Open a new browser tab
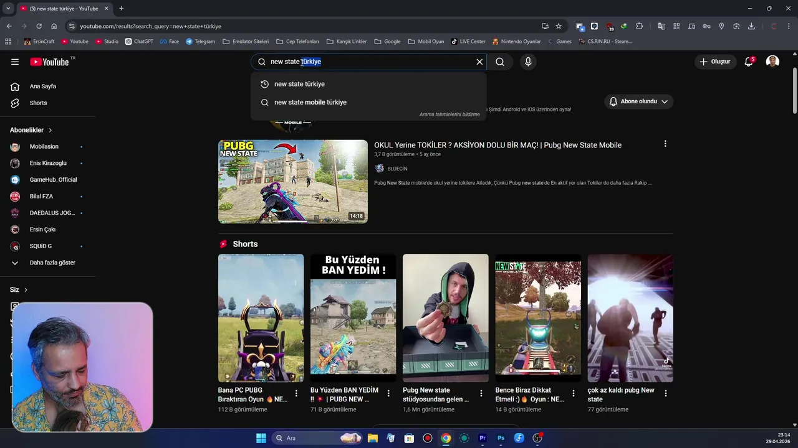The image size is (798, 448). click(121, 8)
